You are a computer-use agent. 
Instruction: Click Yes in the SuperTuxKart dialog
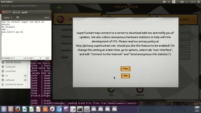click(125, 69)
